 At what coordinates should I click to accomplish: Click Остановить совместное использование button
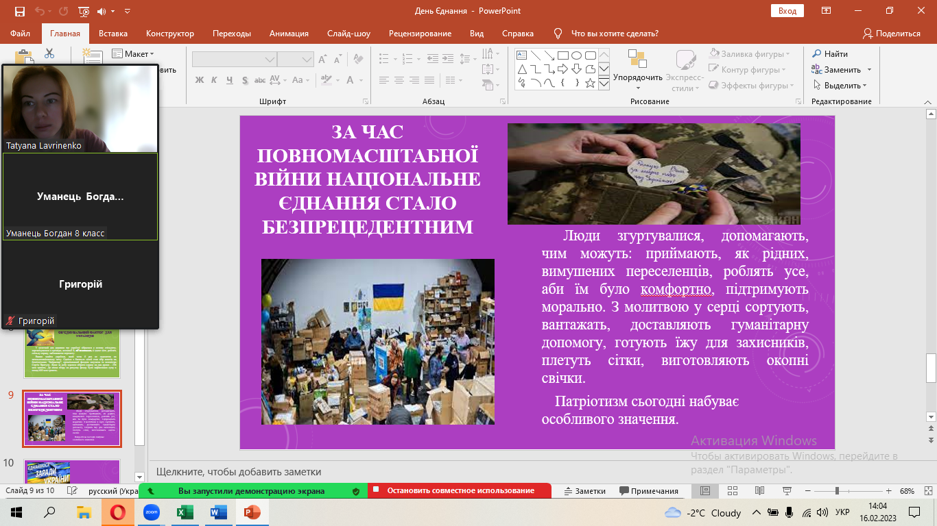460,490
